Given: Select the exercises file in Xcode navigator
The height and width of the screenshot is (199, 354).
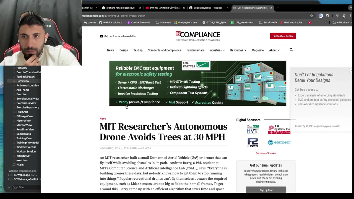Looking at the screenshot, I should 22,160.
